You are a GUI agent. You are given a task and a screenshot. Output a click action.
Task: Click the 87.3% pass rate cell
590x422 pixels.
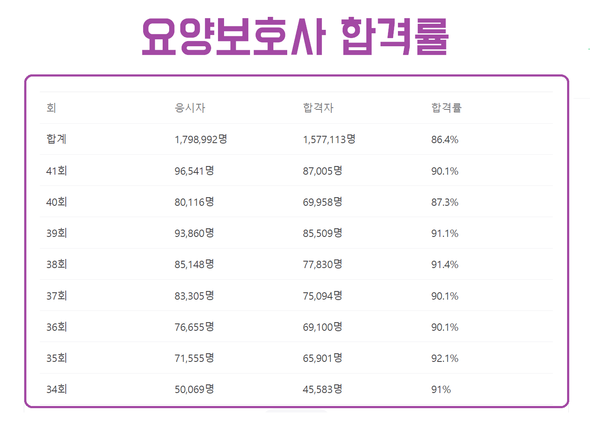pyautogui.click(x=445, y=202)
